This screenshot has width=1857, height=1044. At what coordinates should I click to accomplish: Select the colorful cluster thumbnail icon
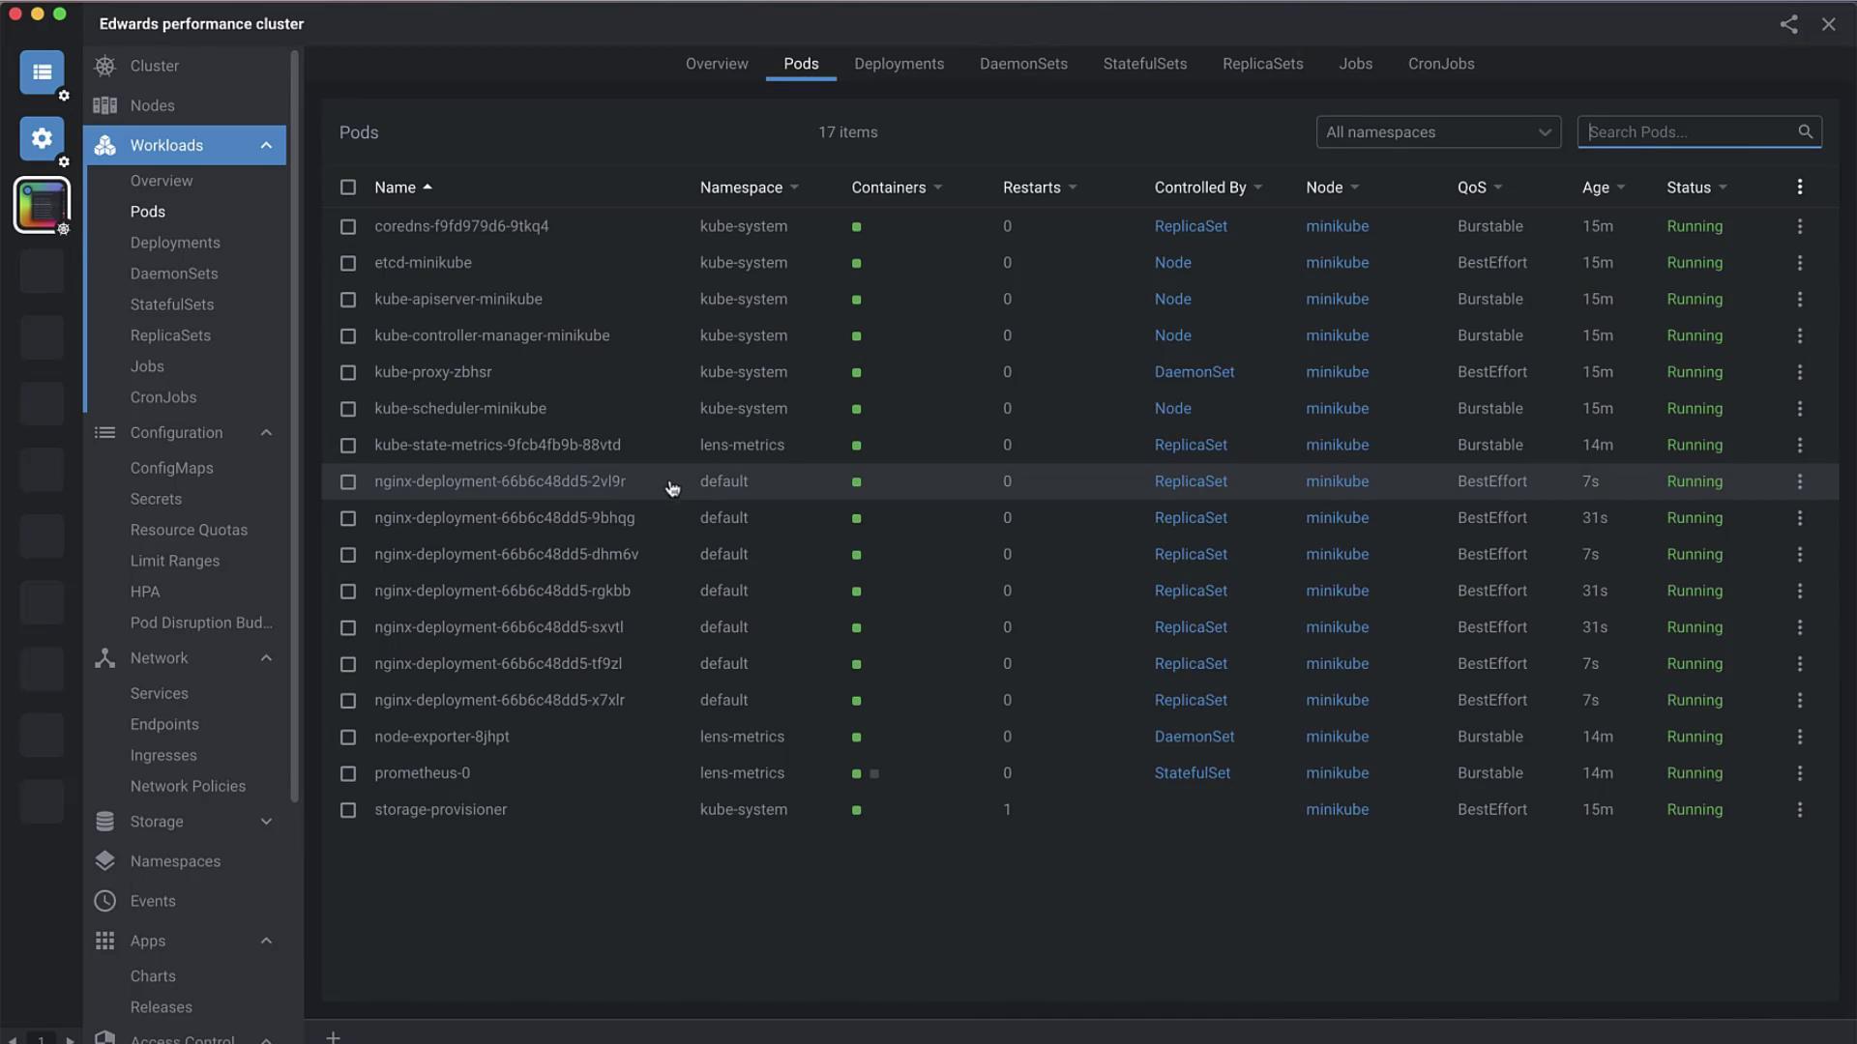[42, 204]
